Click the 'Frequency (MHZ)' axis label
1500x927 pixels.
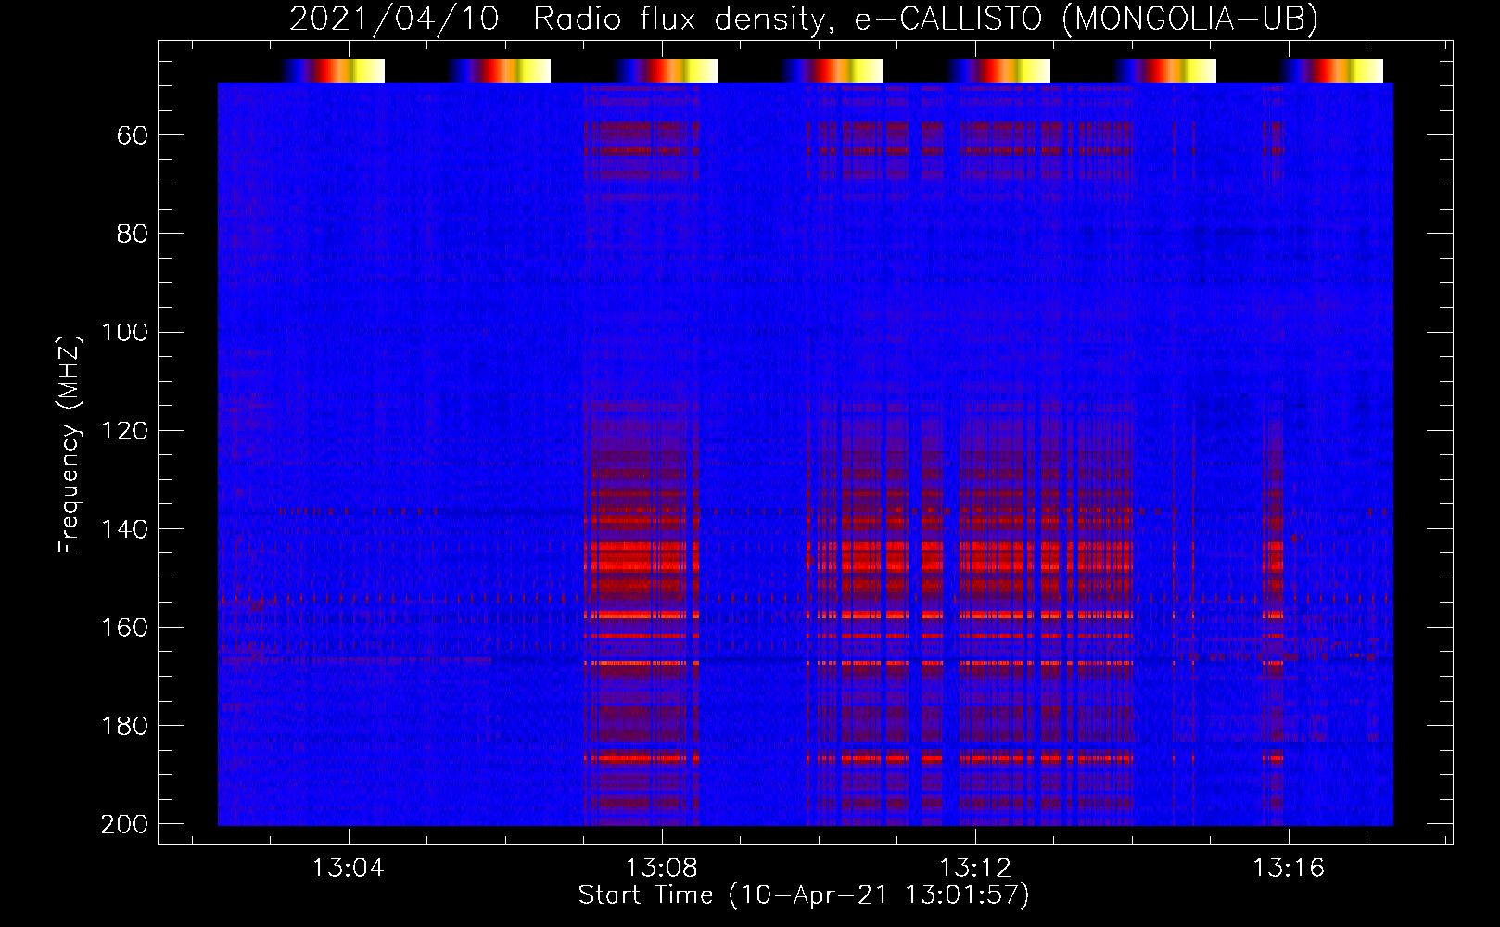tap(70, 444)
